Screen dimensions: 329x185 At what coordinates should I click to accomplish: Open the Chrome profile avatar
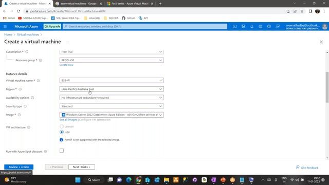coord(318,11)
